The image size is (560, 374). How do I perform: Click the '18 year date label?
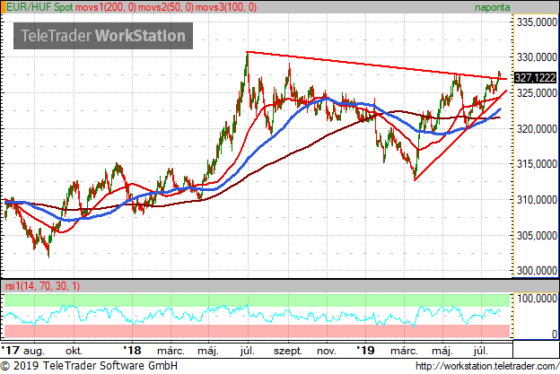click(132, 351)
